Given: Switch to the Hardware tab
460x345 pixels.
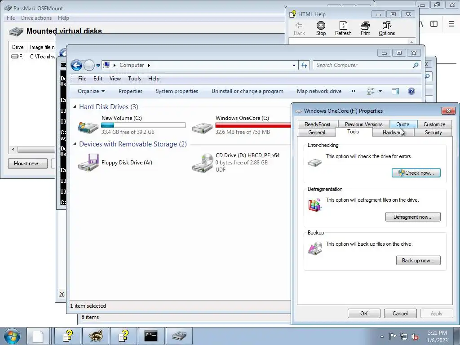Looking at the screenshot, I should (x=393, y=133).
